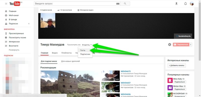This screenshot has width=201, height=97.
Task: Select the Для новых зрителей tab
Action: point(70,61)
